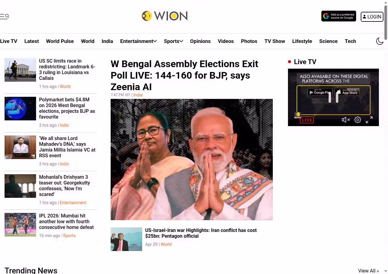
Task: Click the LOGIN button
Action: 372,17
